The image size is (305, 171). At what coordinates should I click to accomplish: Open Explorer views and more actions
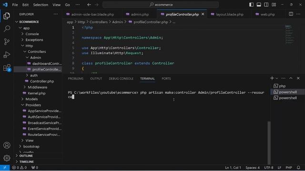pos(55,14)
